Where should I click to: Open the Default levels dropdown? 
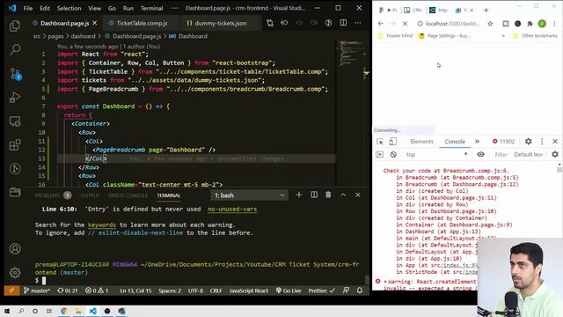click(528, 155)
